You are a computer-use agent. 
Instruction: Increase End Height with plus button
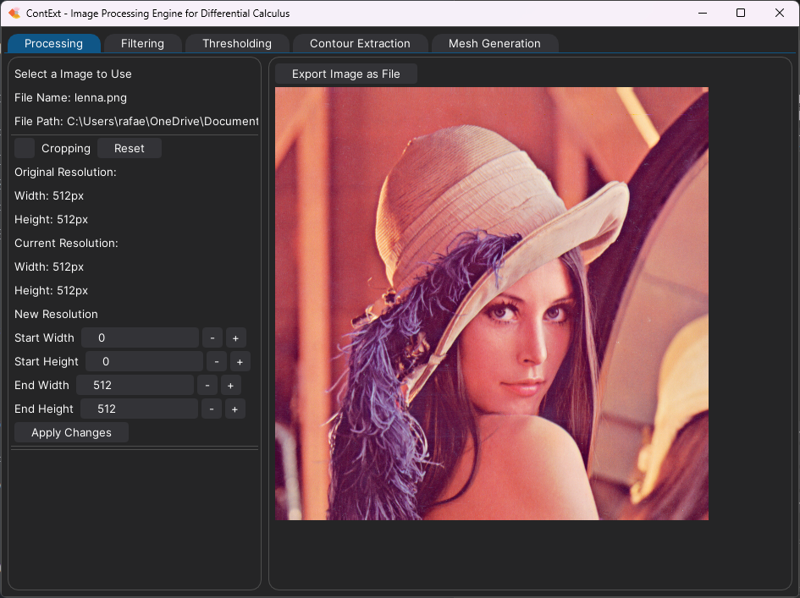coord(234,409)
